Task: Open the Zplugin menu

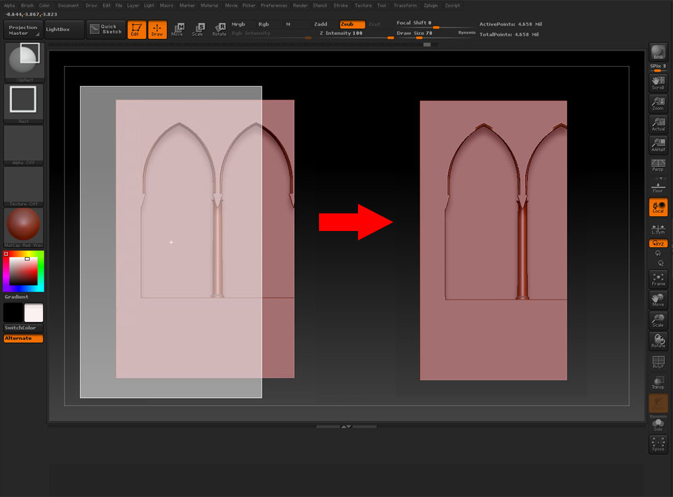Action: coord(430,5)
